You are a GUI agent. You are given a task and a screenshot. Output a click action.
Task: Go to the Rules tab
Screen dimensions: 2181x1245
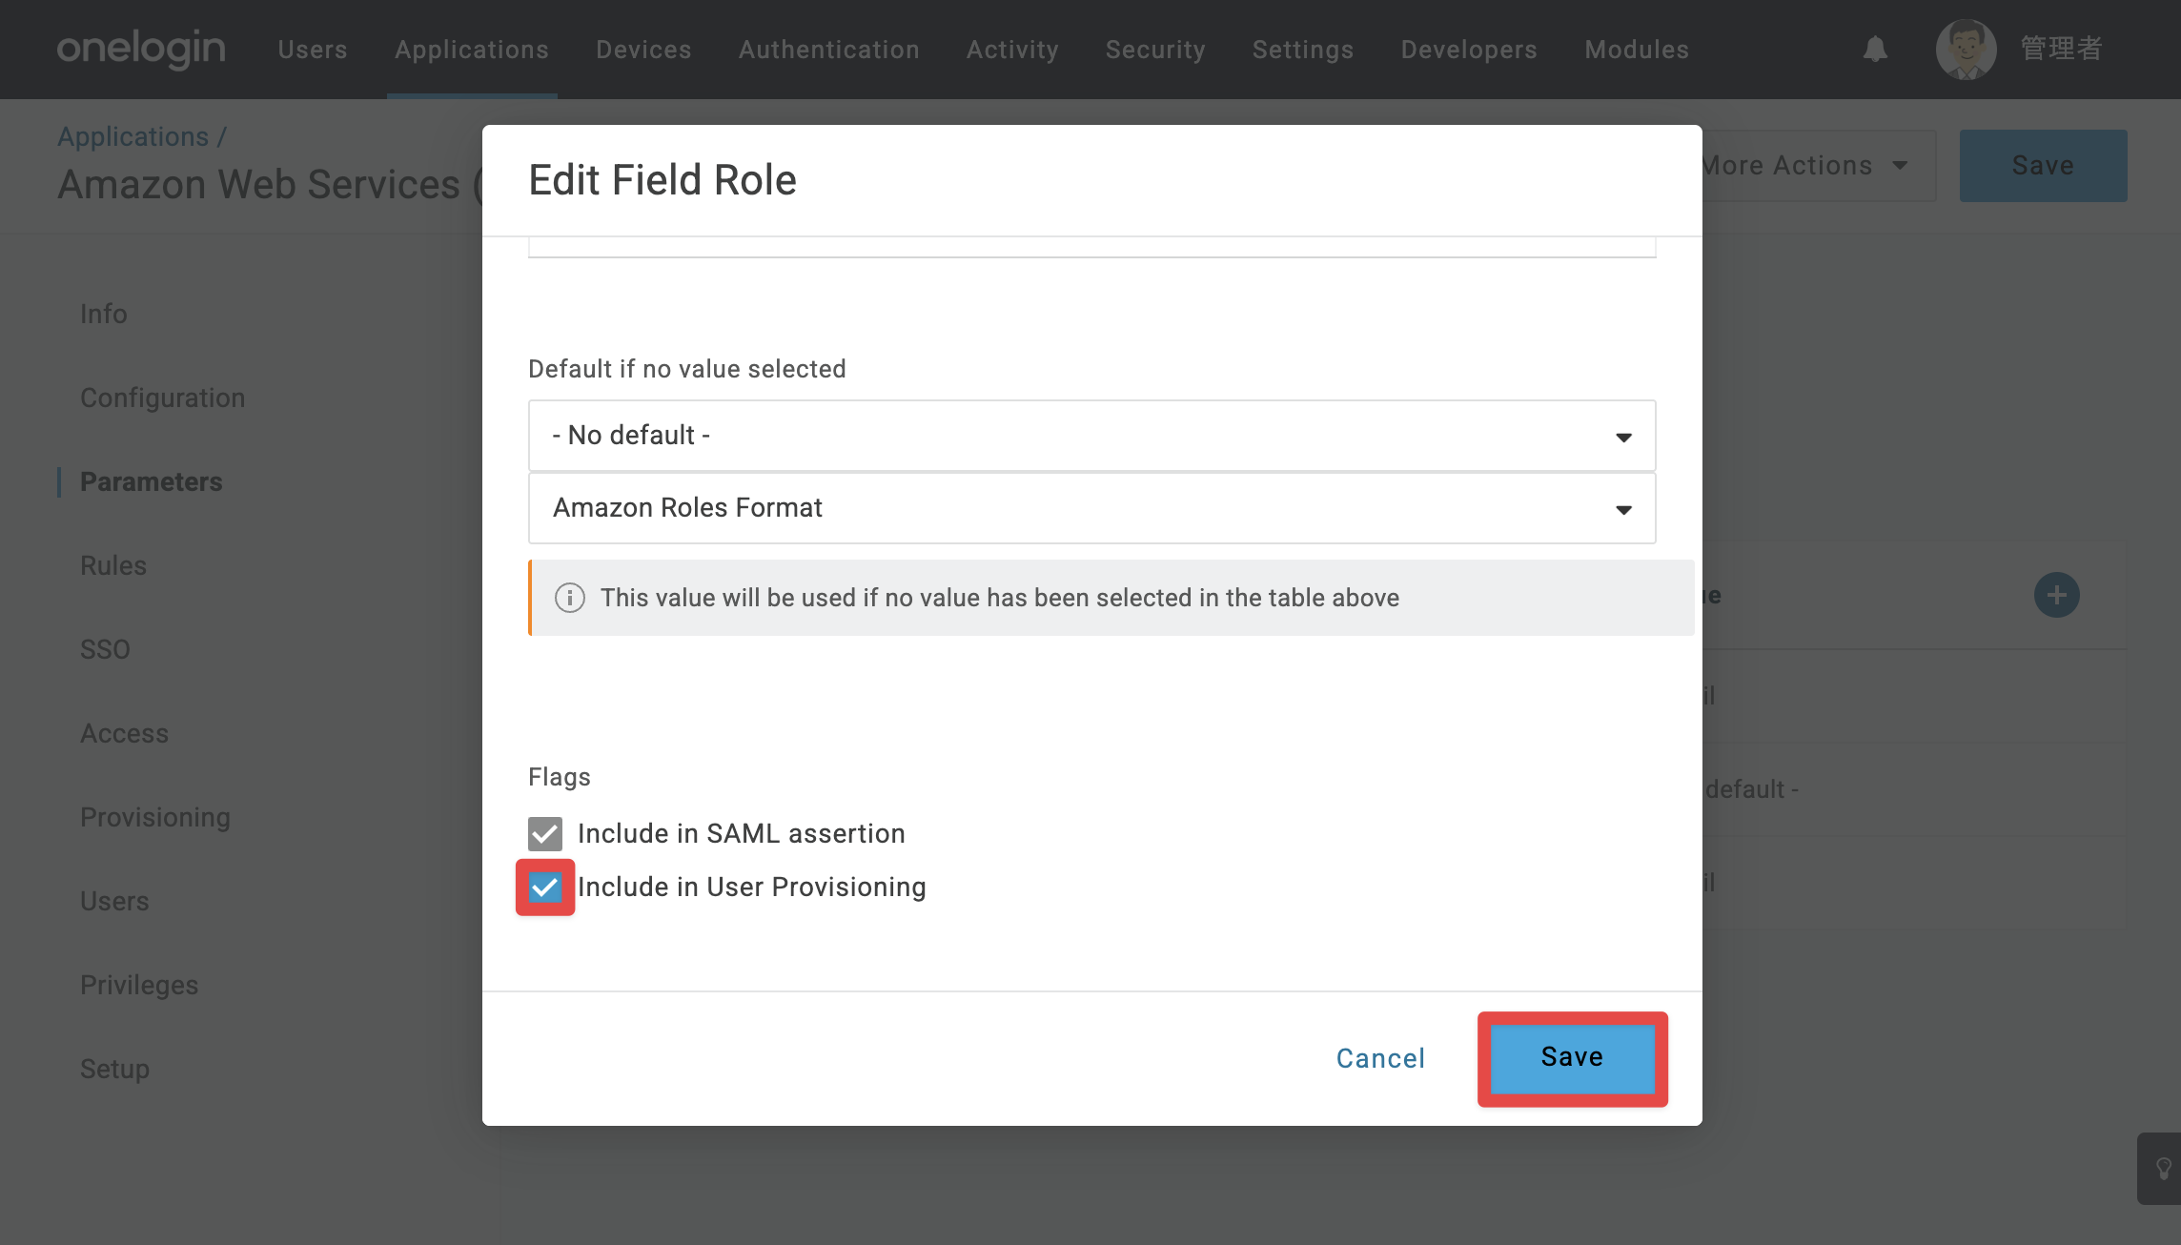coord(113,565)
